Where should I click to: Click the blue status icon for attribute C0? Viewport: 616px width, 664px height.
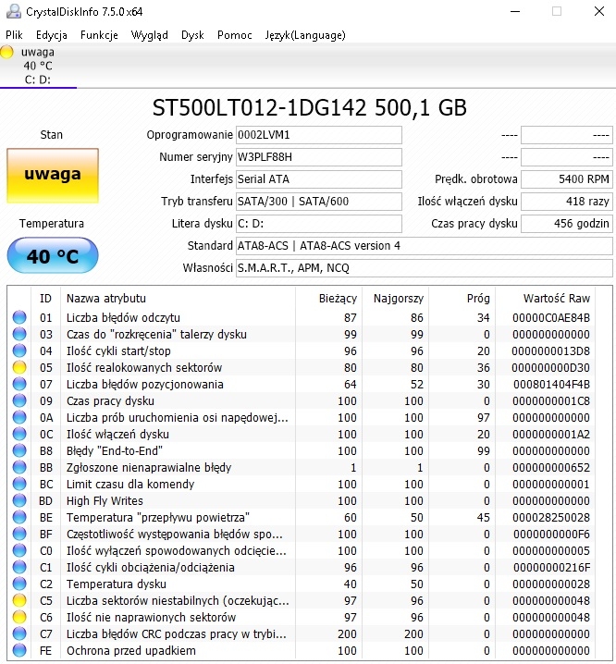[19, 550]
